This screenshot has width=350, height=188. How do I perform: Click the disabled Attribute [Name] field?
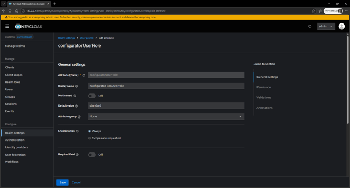[x=166, y=75]
